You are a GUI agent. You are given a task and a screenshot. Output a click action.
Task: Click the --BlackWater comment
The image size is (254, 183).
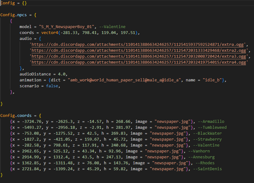point(207,133)
